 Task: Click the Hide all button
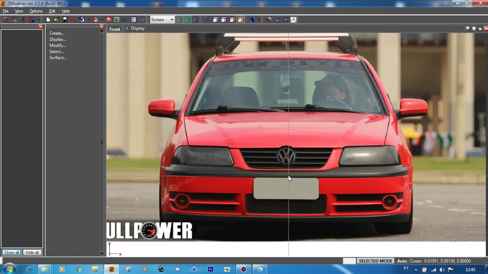pos(32,252)
